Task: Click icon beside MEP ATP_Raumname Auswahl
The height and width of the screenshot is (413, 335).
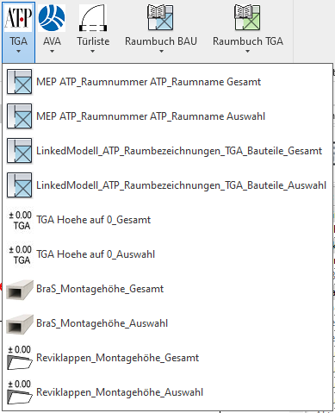Action: tap(19, 116)
